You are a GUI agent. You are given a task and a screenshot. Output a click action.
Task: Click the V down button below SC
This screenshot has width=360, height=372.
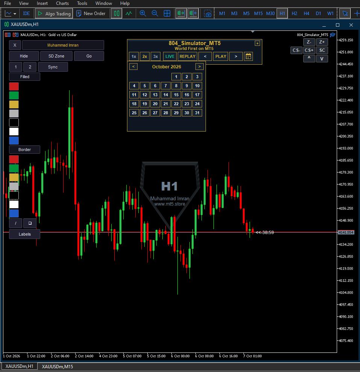[x=322, y=58]
